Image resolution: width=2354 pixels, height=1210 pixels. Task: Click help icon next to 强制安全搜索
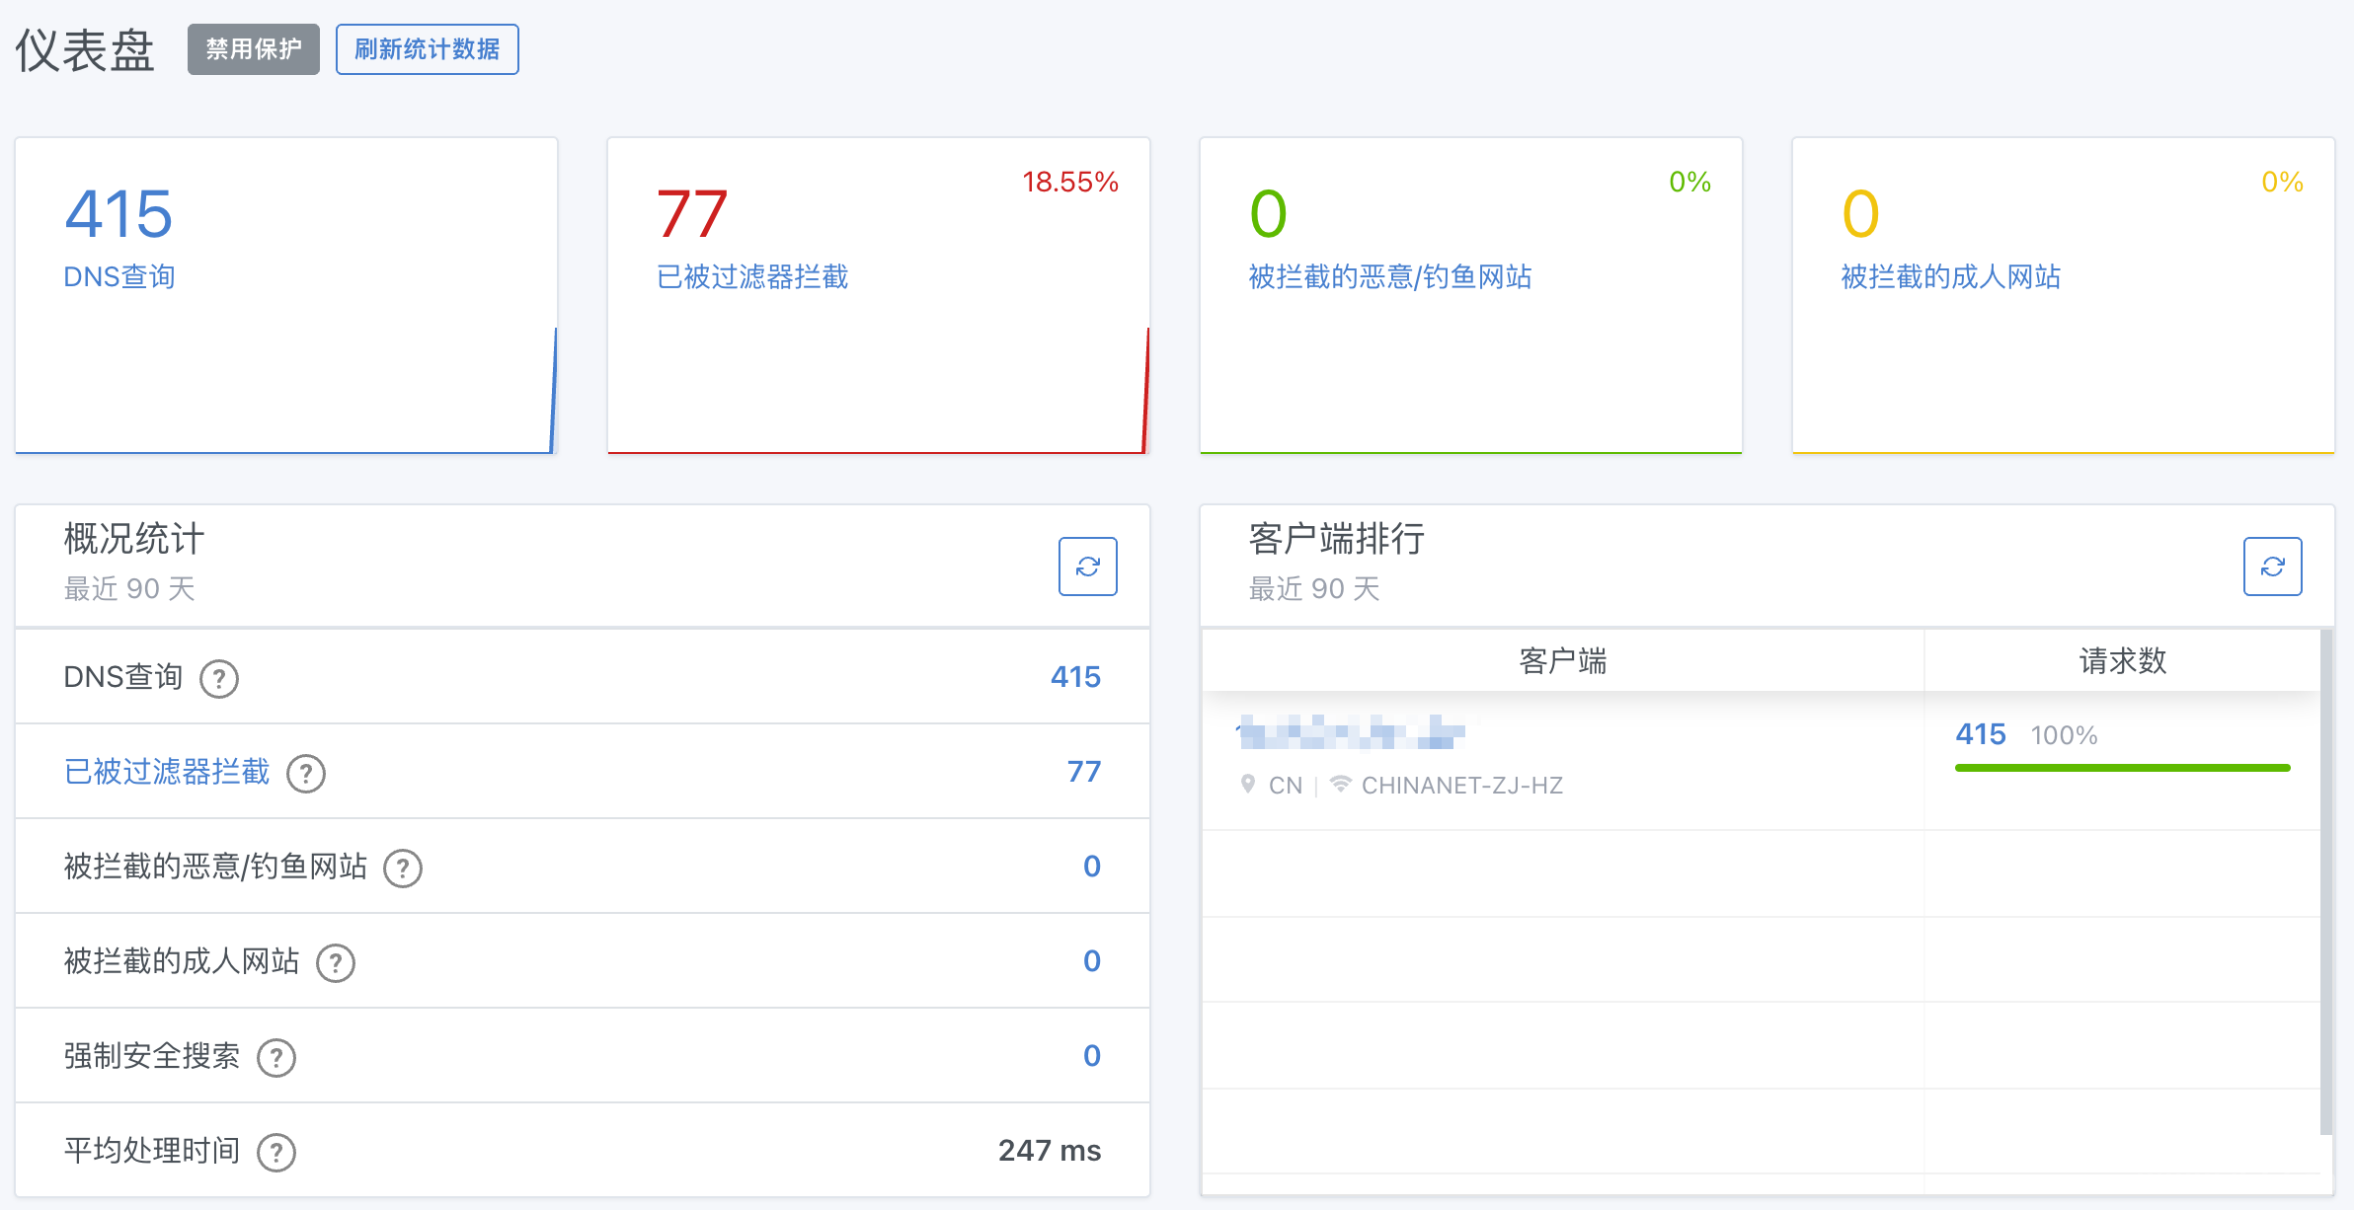pyautogui.click(x=276, y=1057)
